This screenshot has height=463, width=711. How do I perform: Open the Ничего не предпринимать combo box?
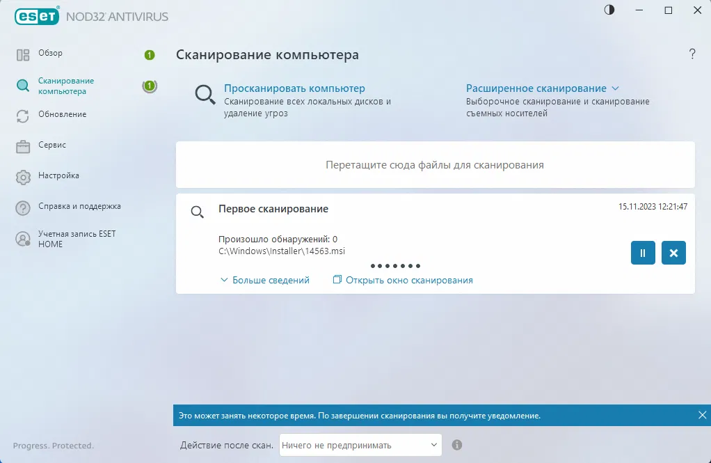click(360, 445)
